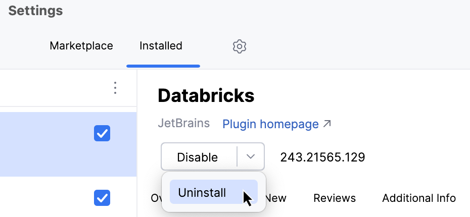This screenshot has height=217, width=470.
Task: Open the Reviews tab
Action: pos(335,198)
